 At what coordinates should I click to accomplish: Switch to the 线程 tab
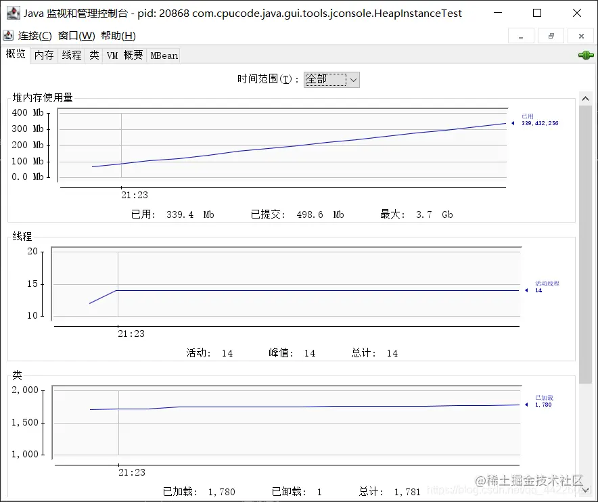point(71,55)
